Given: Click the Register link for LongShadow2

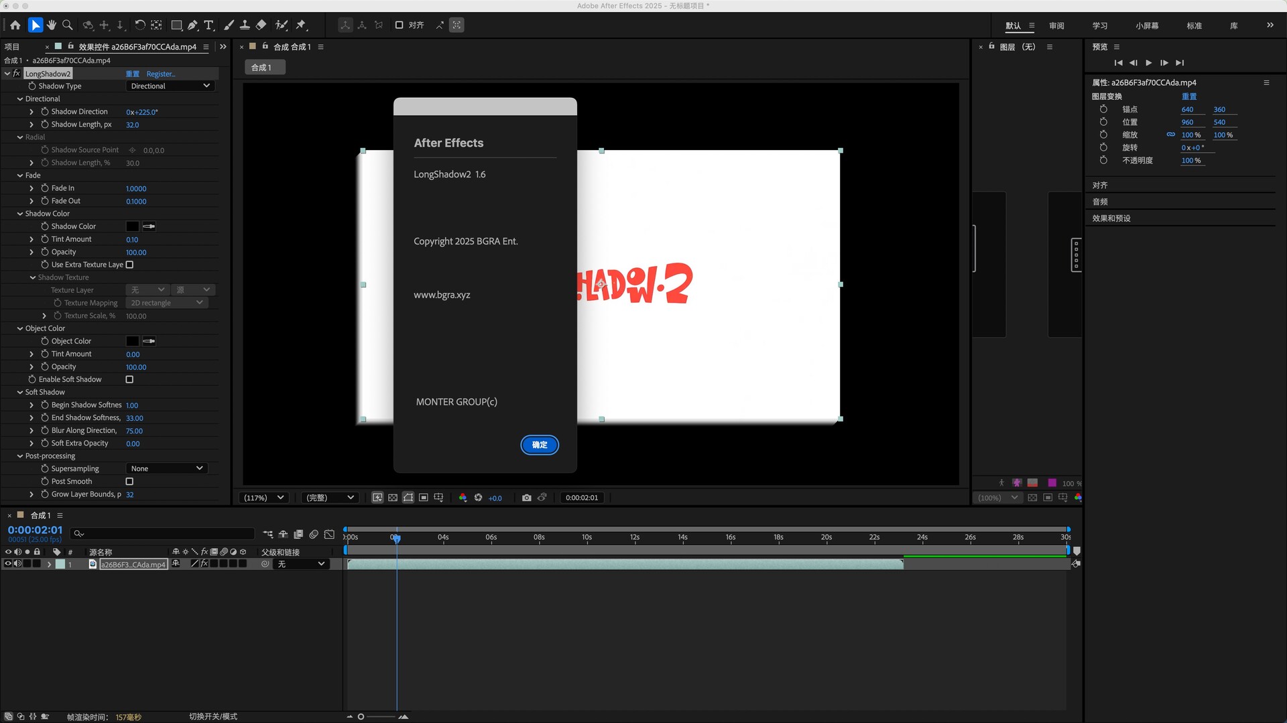Looking at the screenshot, I should point(161,74).
